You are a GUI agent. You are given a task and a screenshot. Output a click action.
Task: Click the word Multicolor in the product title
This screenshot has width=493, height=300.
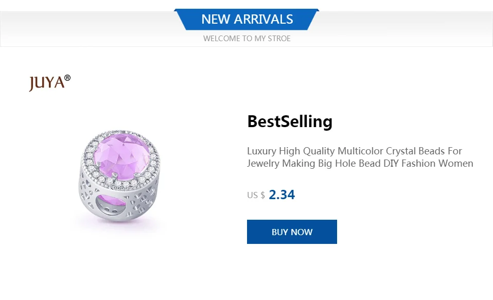tap(360, 151)
